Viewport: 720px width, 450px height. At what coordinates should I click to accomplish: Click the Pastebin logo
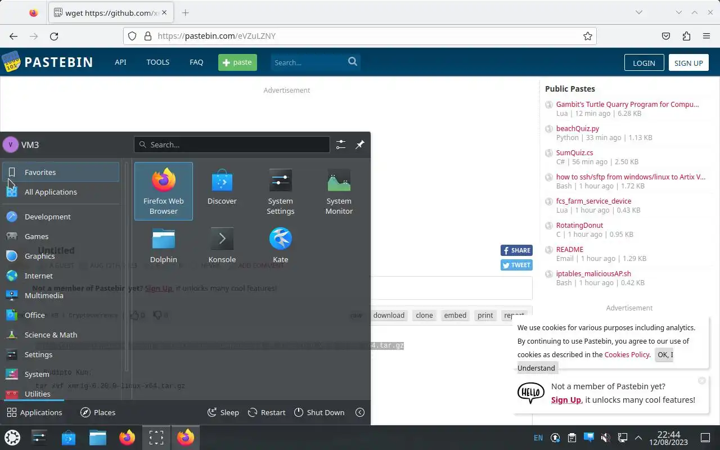click(x=47, y=62)
